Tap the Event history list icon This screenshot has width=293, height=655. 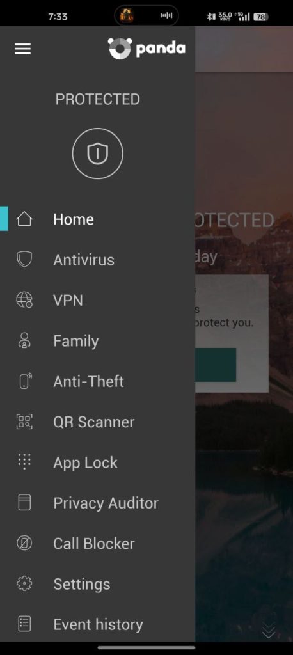(x=24, y=624)
